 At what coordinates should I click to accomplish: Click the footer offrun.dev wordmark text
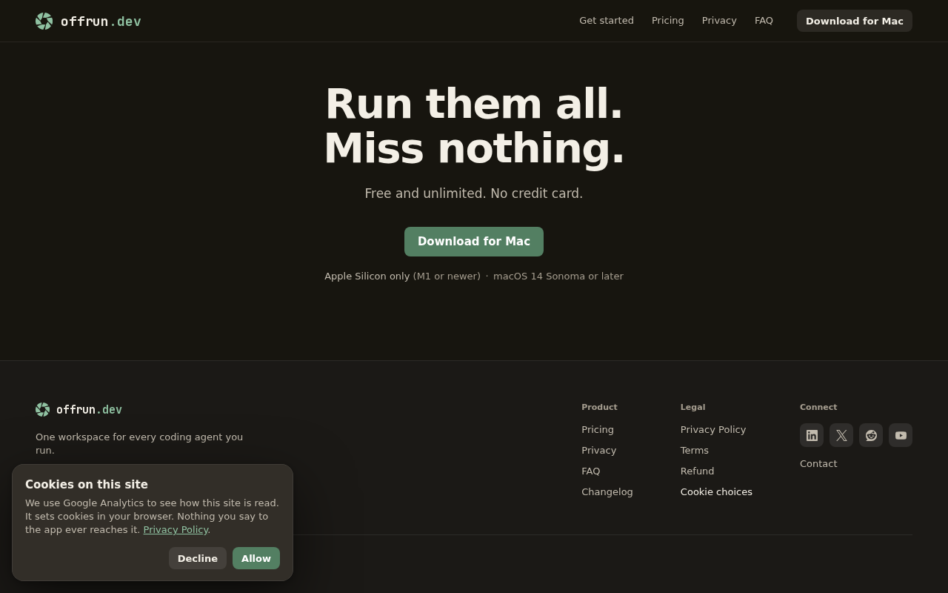(89, 409)
